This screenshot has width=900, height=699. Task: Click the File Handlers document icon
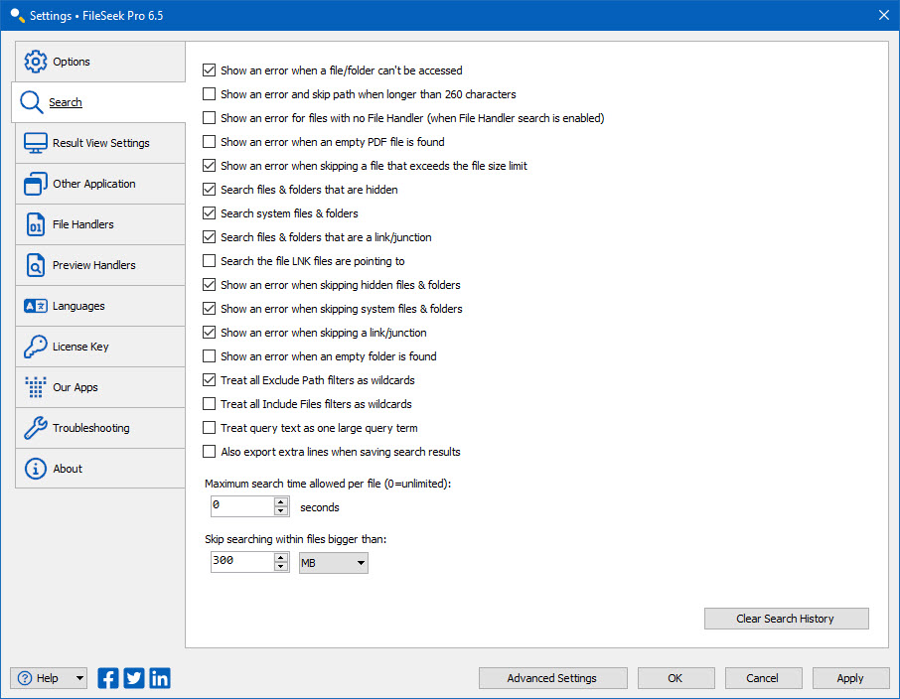pos(35,224)
